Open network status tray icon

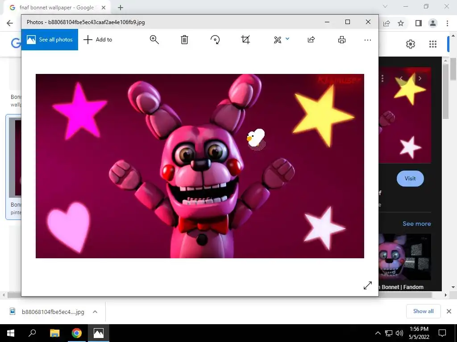pyautogui.click(x=389, y=333)
